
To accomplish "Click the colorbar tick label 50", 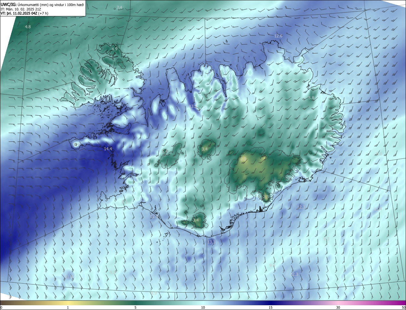I will (x=403, y=307).
